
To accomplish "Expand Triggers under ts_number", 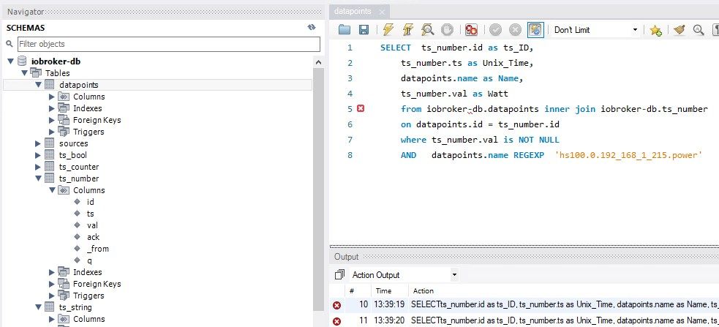I will click(x=52, y=296).
